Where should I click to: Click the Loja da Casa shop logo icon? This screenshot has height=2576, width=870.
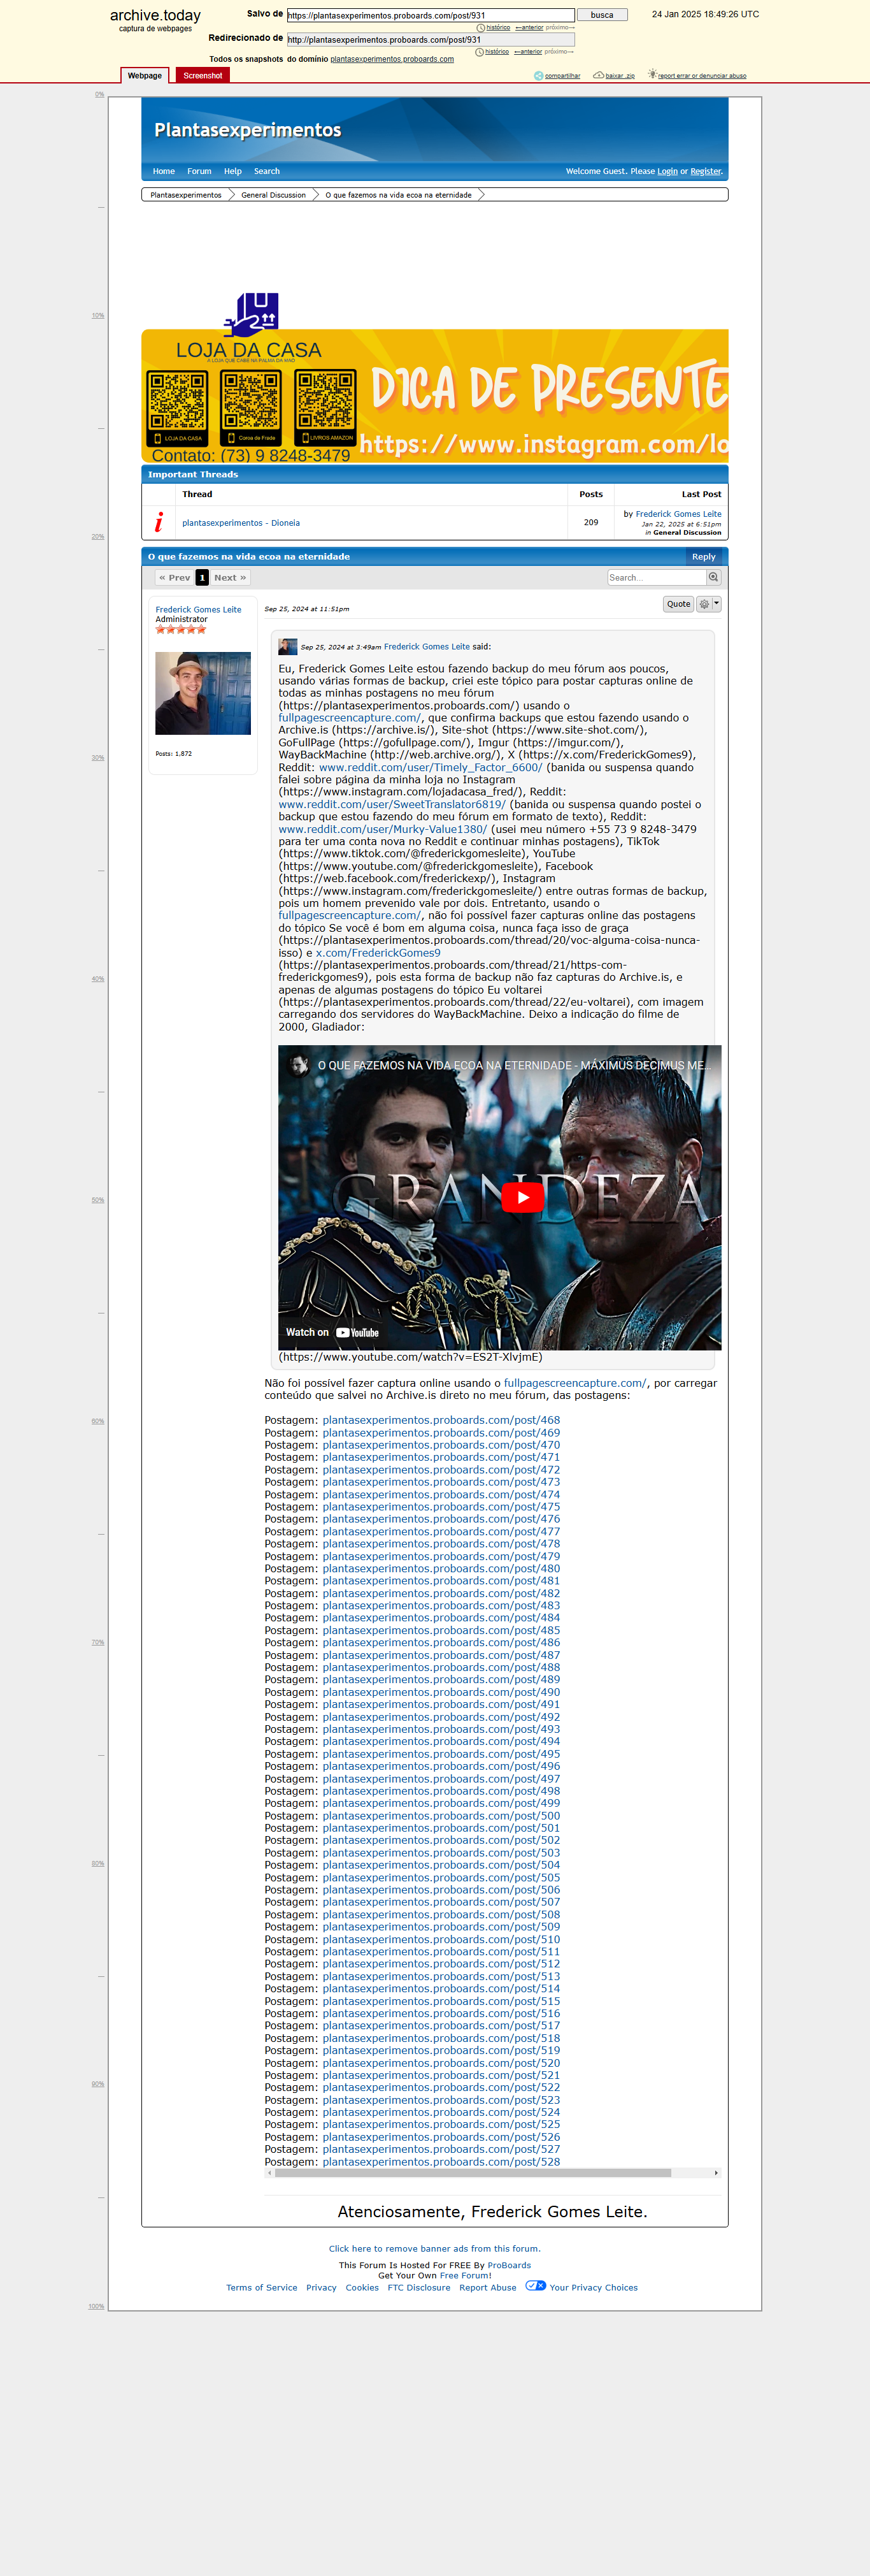(252, 314)
